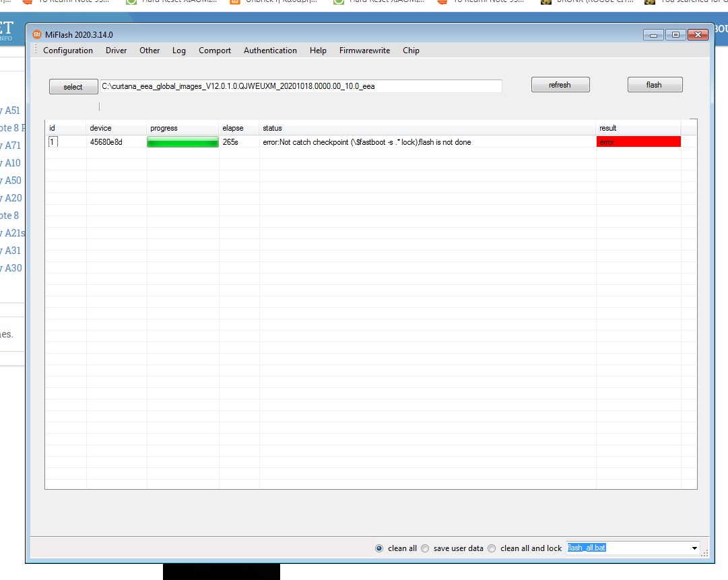Viewport: 728px width, 580px height.
Task: Click the refresh devices button
Action: coord(560,84)
